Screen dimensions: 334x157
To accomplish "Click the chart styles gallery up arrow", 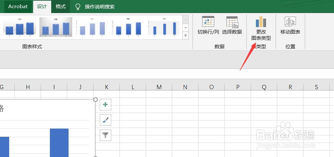I will coord(185,20).
